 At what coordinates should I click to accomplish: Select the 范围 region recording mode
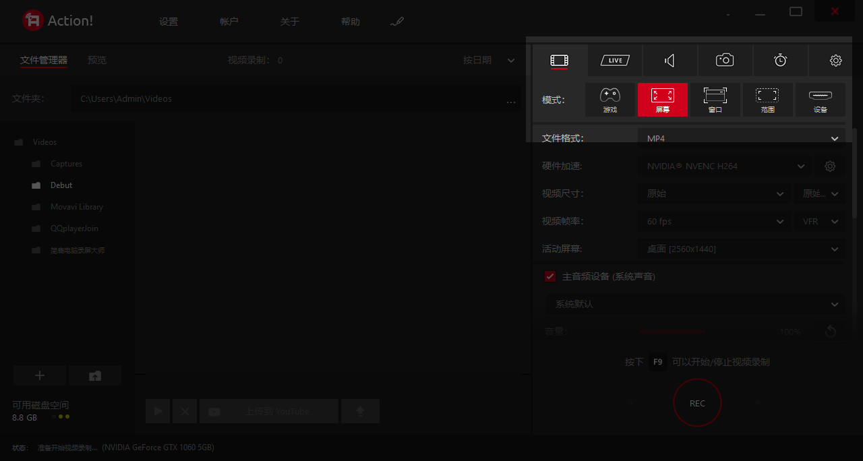(768, 100)
